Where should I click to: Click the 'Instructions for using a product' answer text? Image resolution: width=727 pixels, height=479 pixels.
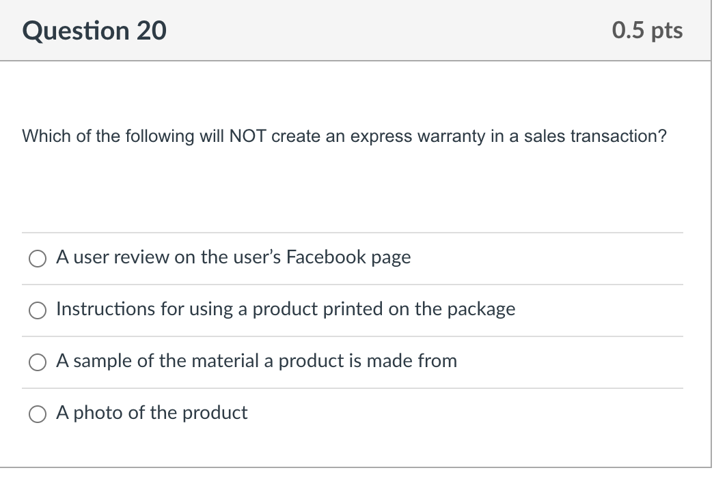coord(286,309)
